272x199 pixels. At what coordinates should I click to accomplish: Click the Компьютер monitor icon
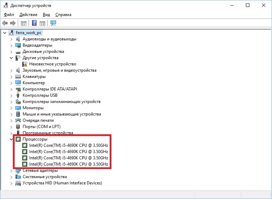[x=18, y=83]
